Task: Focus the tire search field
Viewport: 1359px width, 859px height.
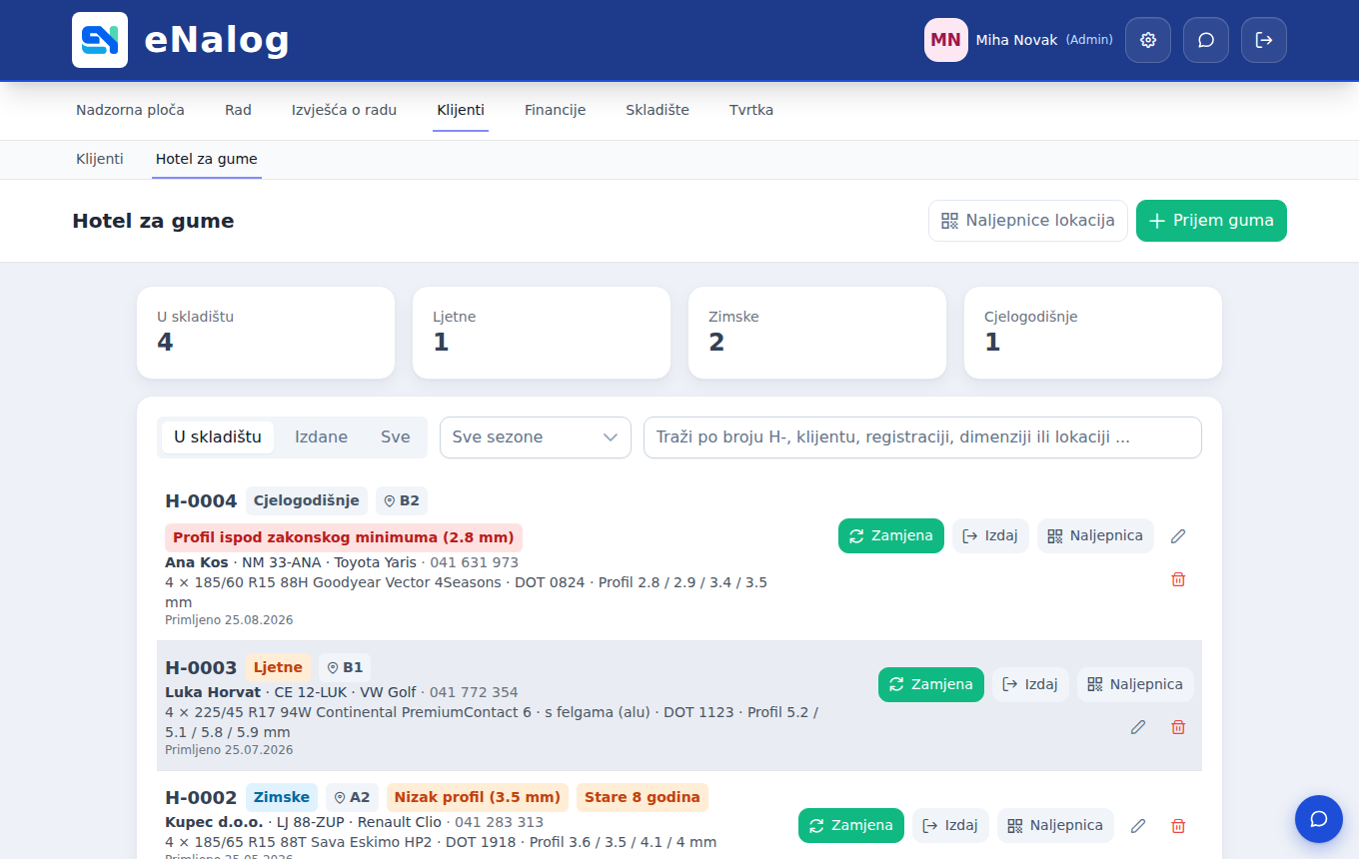Action: (922, 437)
